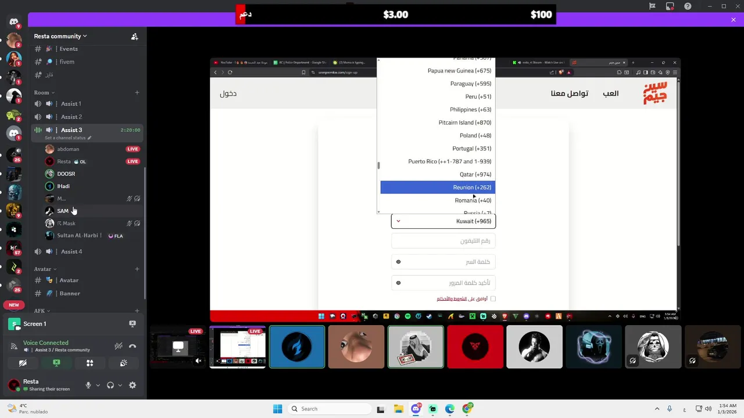Open headphone output options arrow
The image size is (744, 418).
[x=120, y=385]
